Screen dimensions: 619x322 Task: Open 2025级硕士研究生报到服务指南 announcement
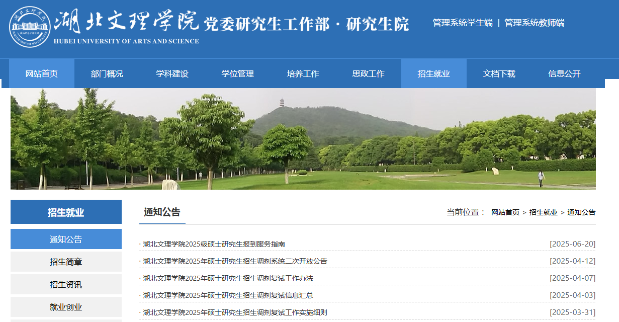[x=214, y=244]
